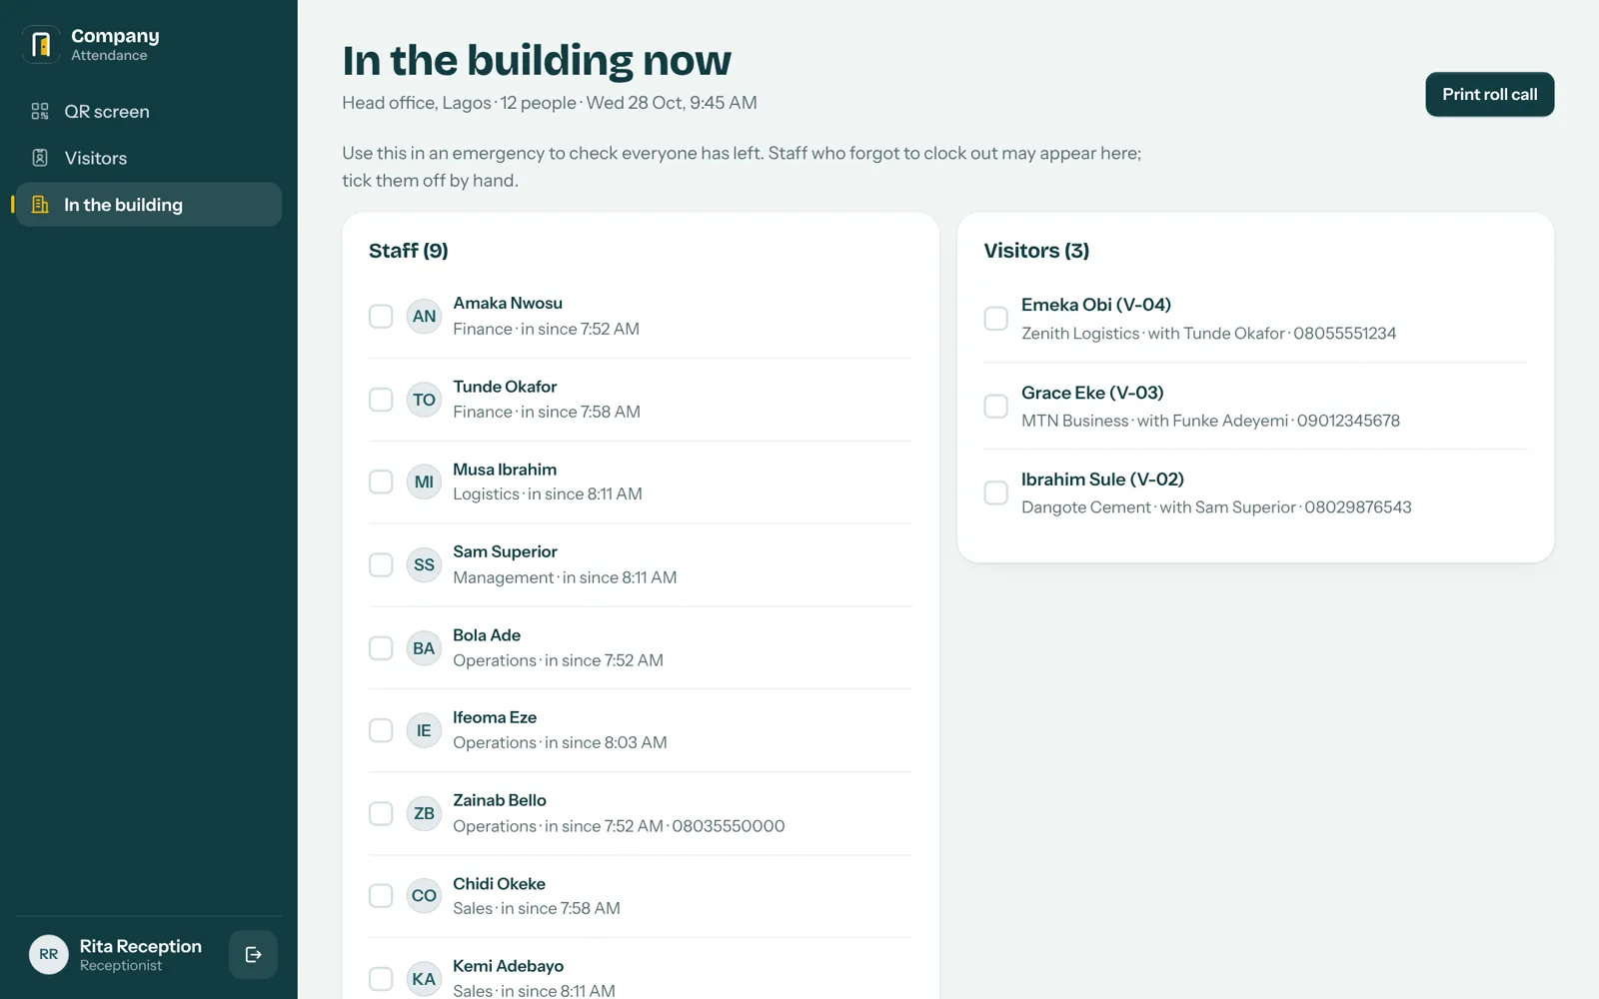Screen dimensions: 1599x999
Task: Click the In the building icon
Action: tap(40, 205)
